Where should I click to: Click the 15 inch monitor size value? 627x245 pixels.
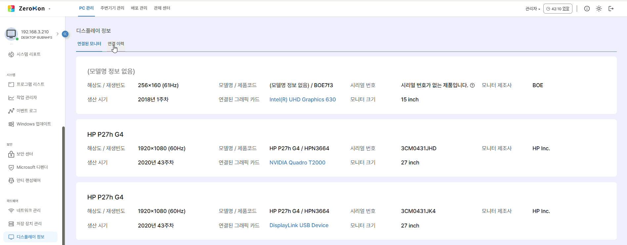click(410, 99)
